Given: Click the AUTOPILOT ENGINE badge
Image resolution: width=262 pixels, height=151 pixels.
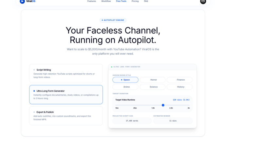Looking at the screenshot, I should [x=113, y=20].
